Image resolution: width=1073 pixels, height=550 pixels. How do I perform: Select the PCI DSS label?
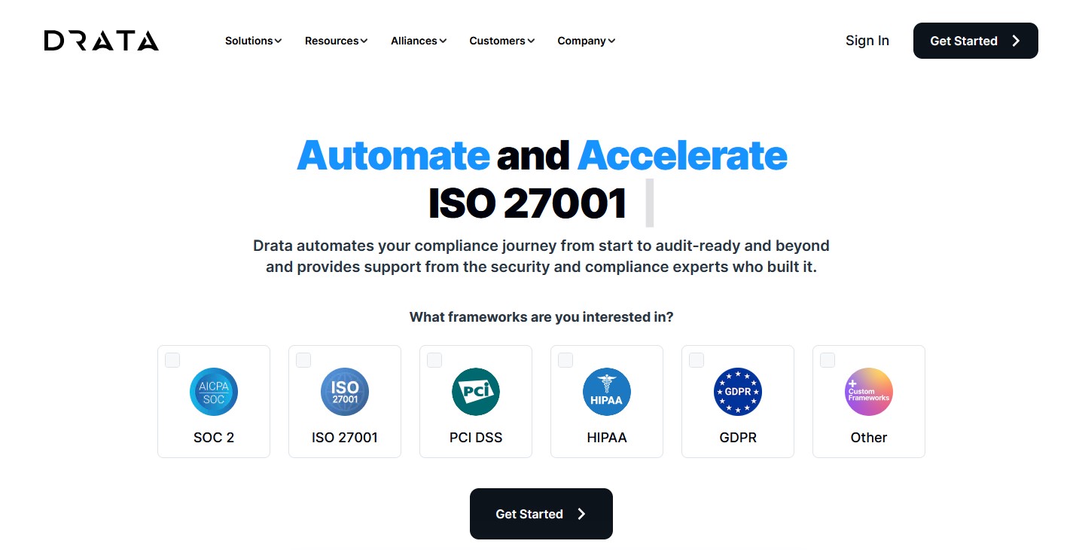[x=476, y=438]
